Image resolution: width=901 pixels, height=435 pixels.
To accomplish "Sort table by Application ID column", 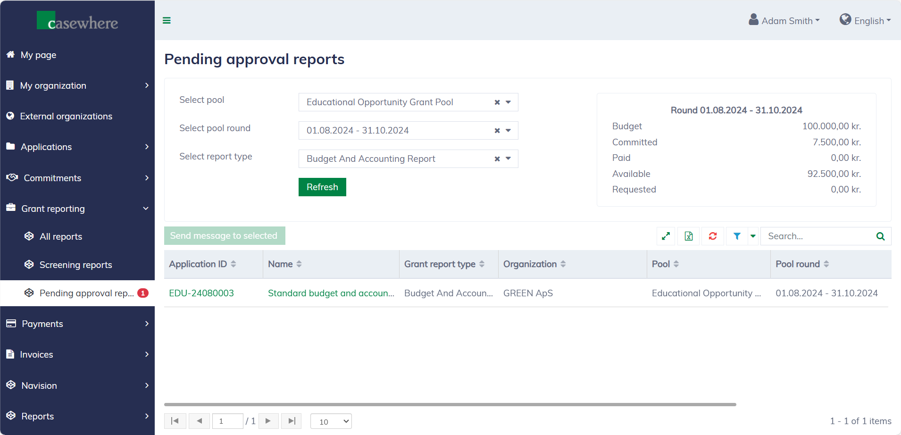I will pyautogui.click(x=202, y=264).
